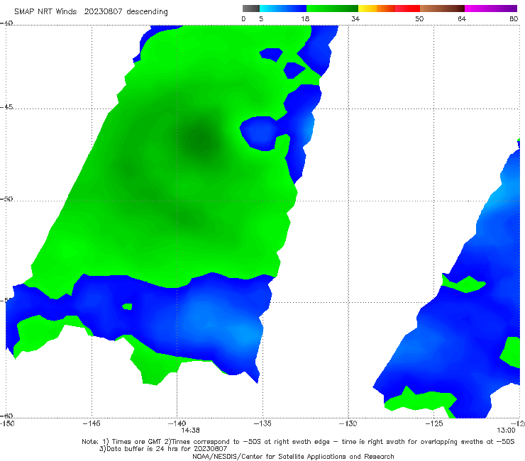Pick the brown segment of the color bar
This screenshot has width=525, height=461.
click(442, 9)
